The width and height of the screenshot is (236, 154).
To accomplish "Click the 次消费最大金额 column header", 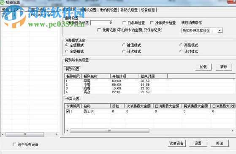I will [139, 106].
